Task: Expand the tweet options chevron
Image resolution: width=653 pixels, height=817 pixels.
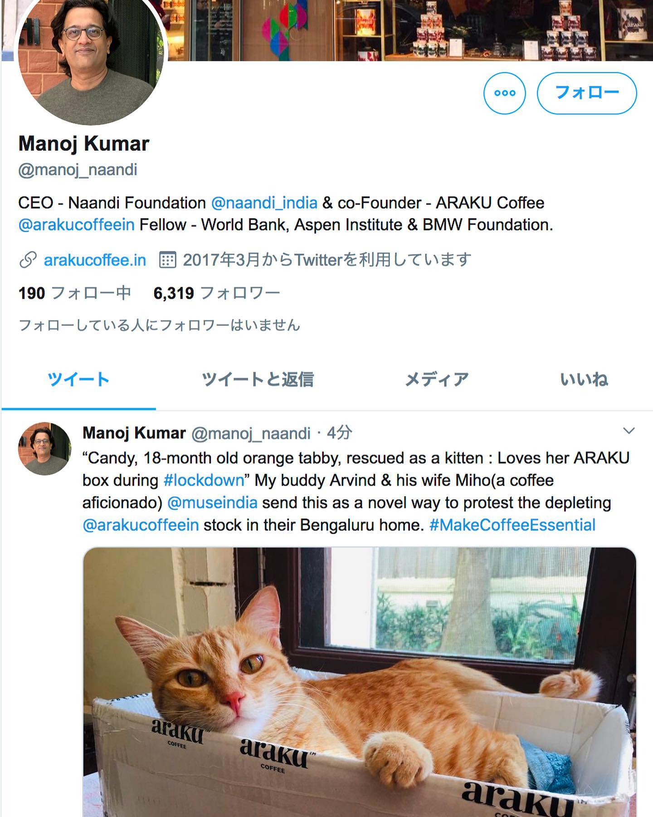Action: [x=629, y=431]
